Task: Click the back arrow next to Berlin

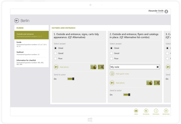Action: pyautogui.click(x=17, y=21)
